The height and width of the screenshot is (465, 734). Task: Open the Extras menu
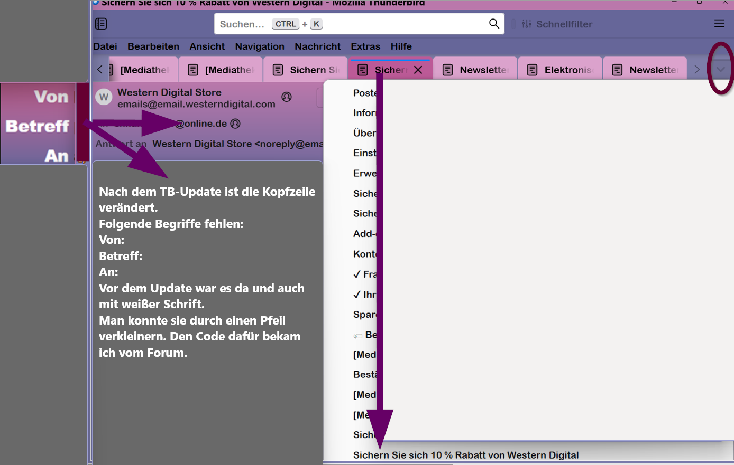point(365,46)
